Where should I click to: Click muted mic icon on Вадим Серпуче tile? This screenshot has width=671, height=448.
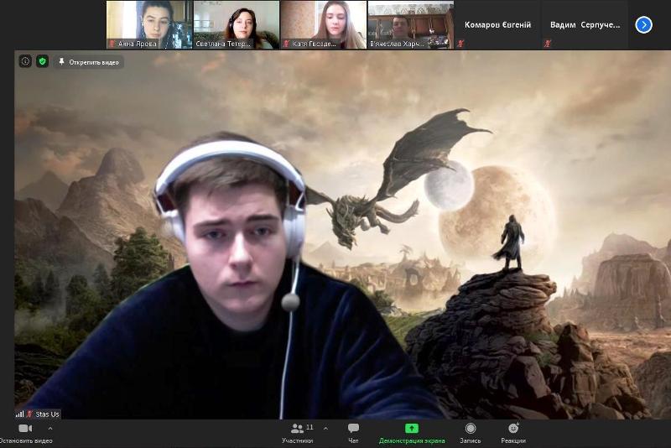pyautogui.click(x=547, y=44)
